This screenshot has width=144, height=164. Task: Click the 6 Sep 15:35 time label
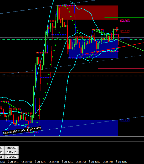(40, 162)
